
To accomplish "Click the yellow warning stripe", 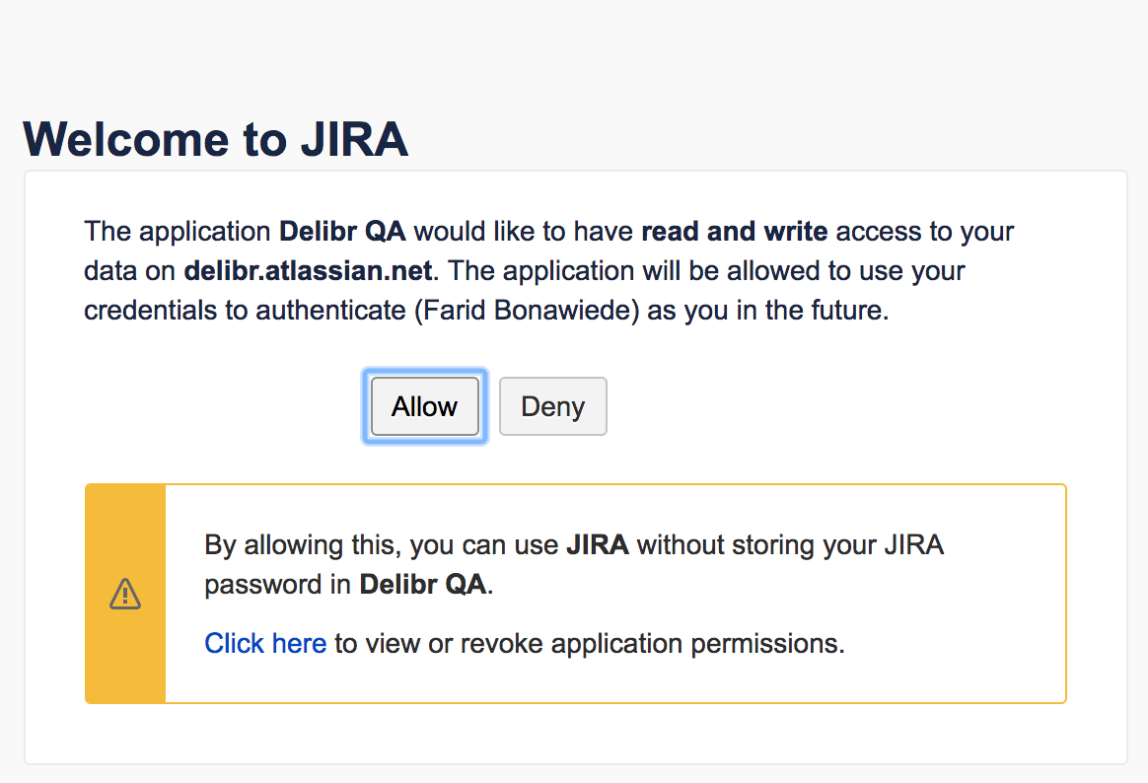I will tap(125, 594).
